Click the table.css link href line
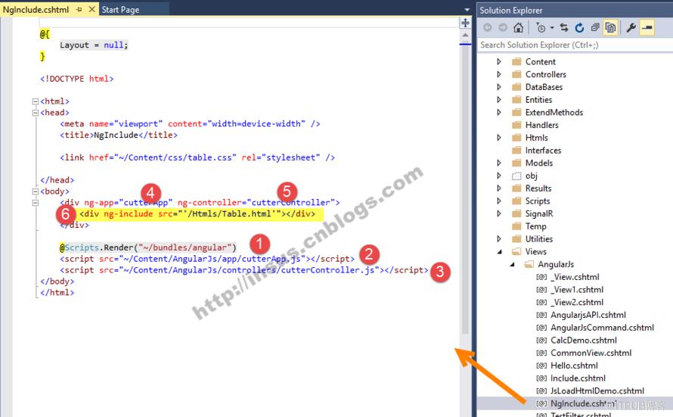Viewport: 673px width, 417px height. tap(197, 157)
